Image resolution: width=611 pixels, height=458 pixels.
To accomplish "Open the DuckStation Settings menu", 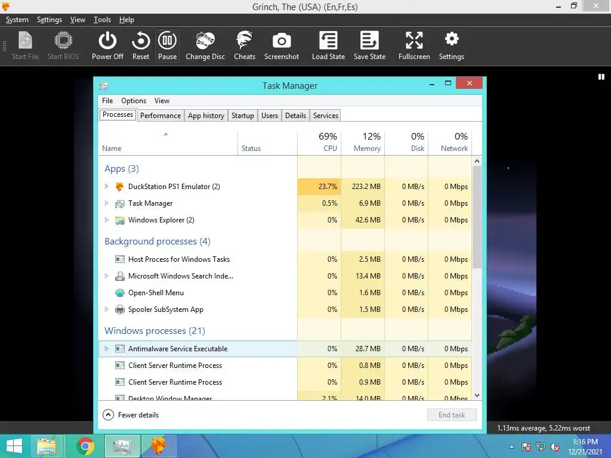I will (50, 20).
